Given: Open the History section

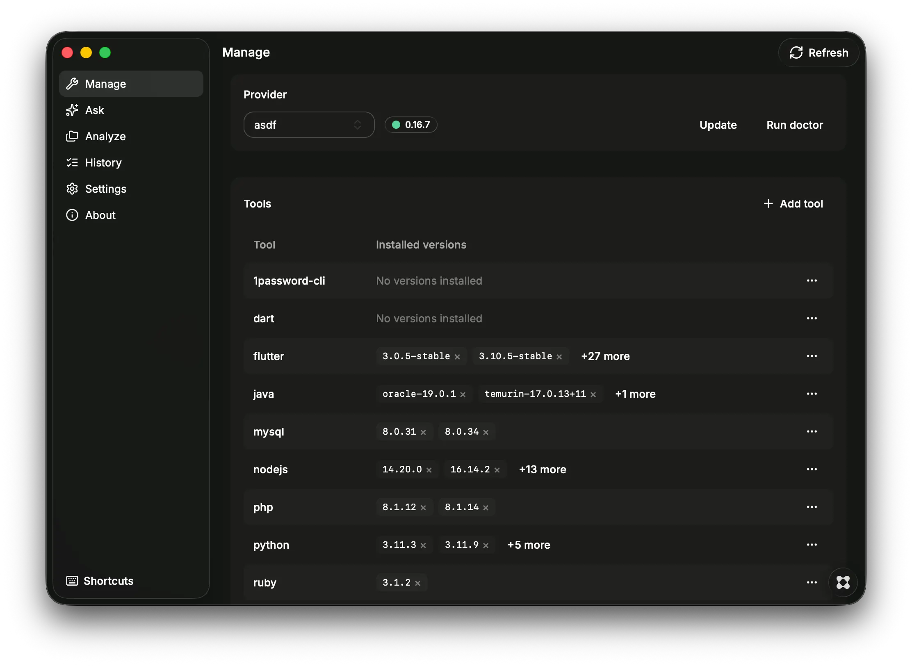Looking at the screenshot, I should [x=131, y=162].
